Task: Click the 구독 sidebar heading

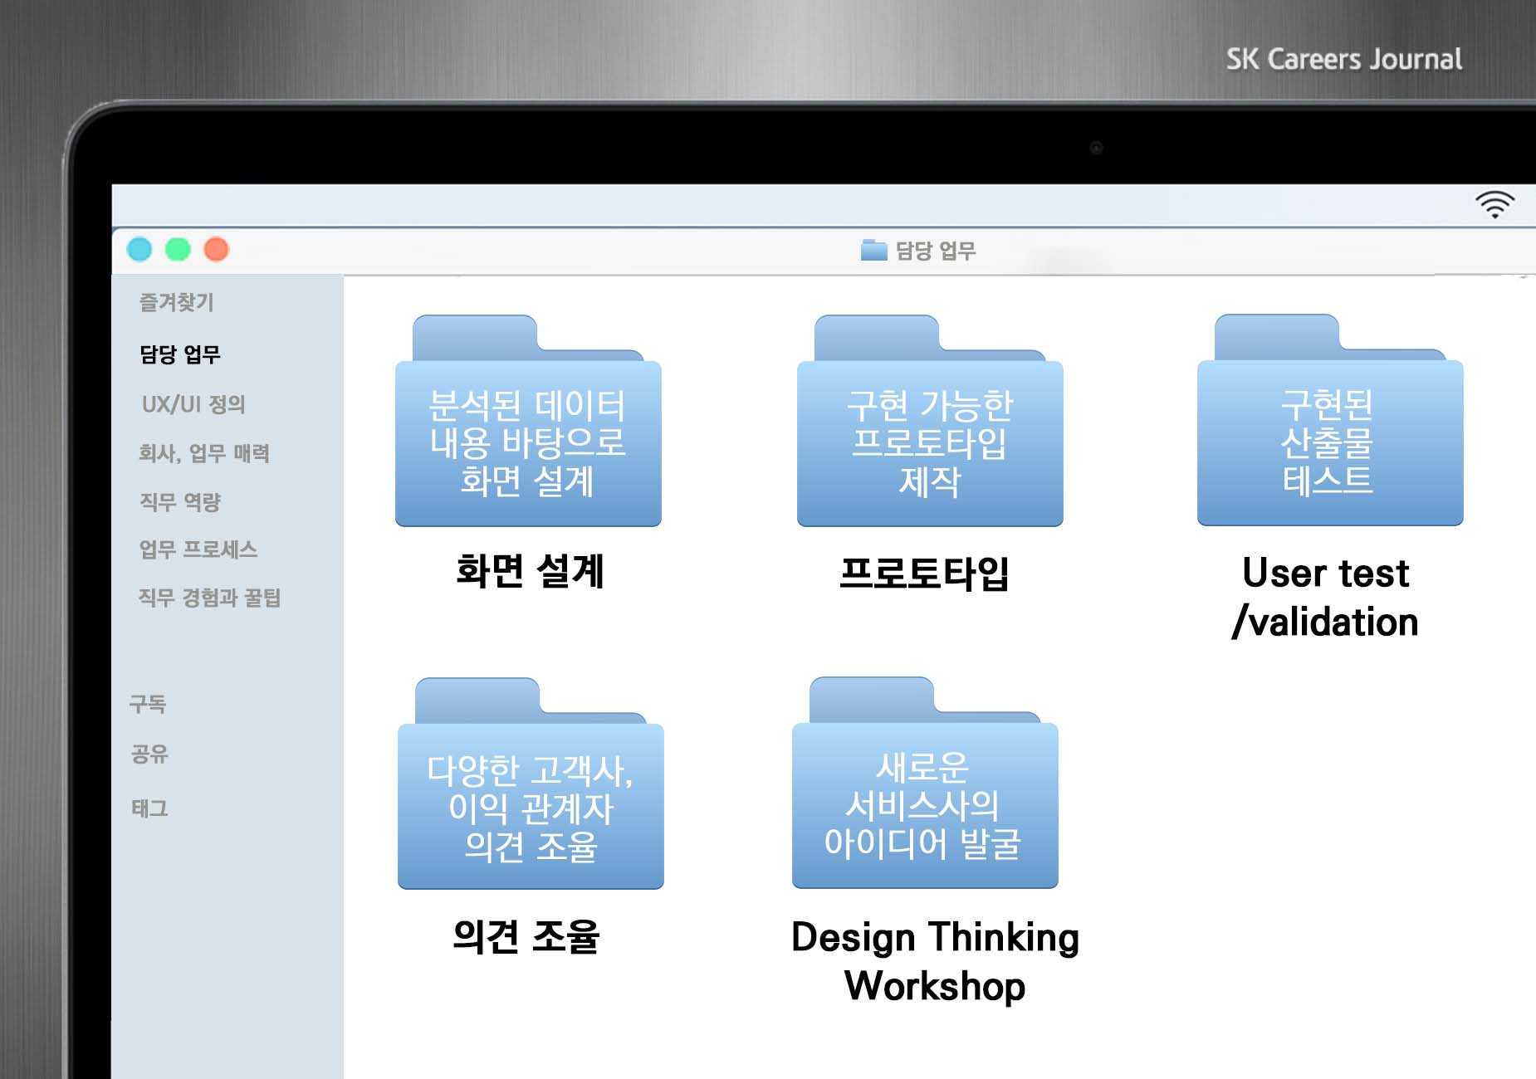Action: 148,704
